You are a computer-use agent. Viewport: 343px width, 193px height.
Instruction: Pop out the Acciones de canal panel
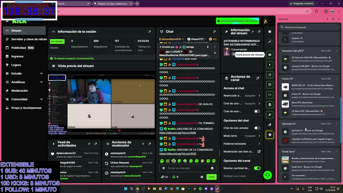click(x=258, y=78)
